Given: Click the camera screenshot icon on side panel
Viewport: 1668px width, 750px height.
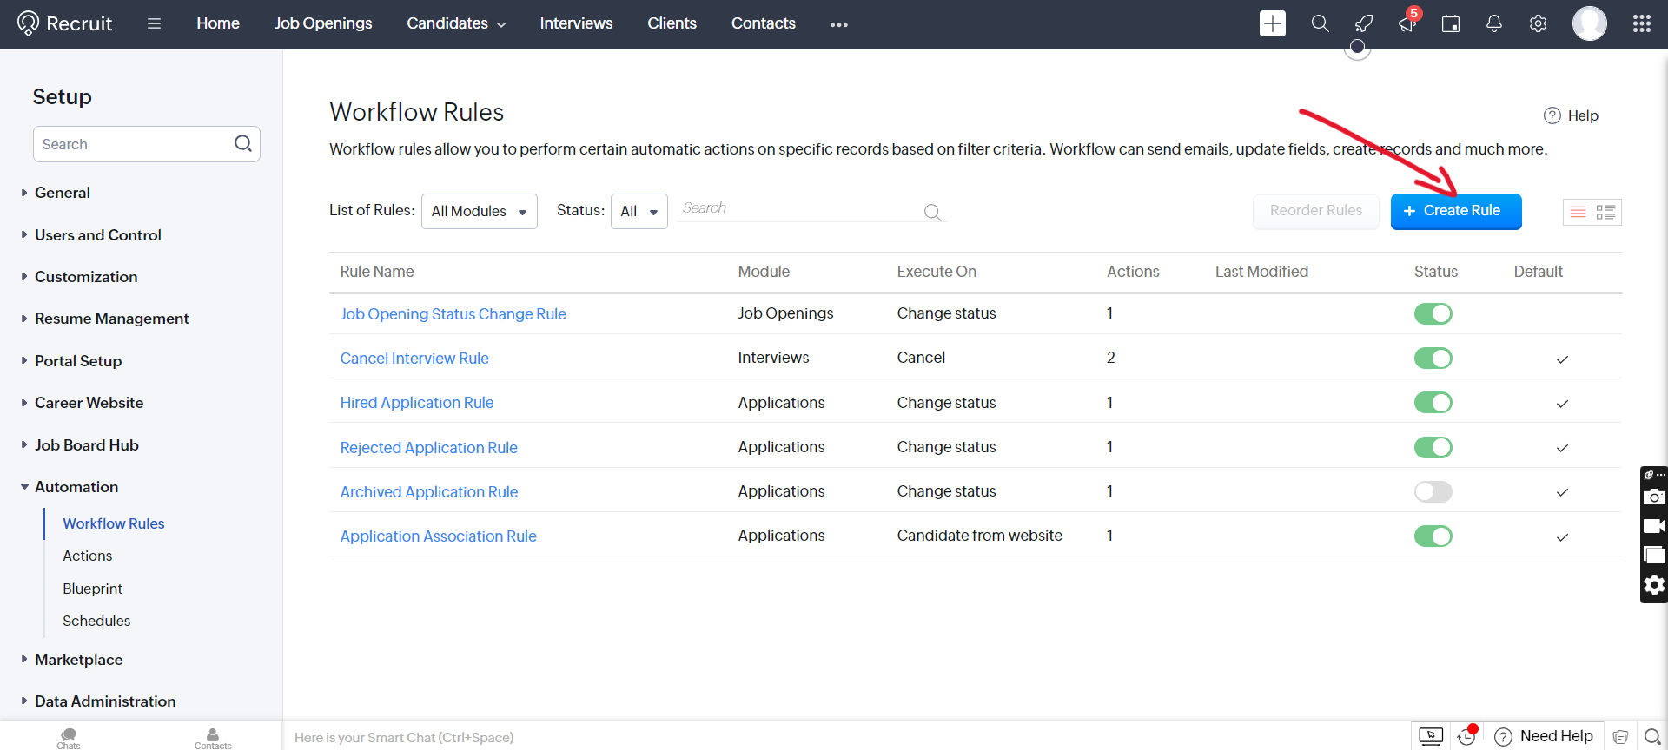Looking at the screenshot, I should coord(1654,497).
